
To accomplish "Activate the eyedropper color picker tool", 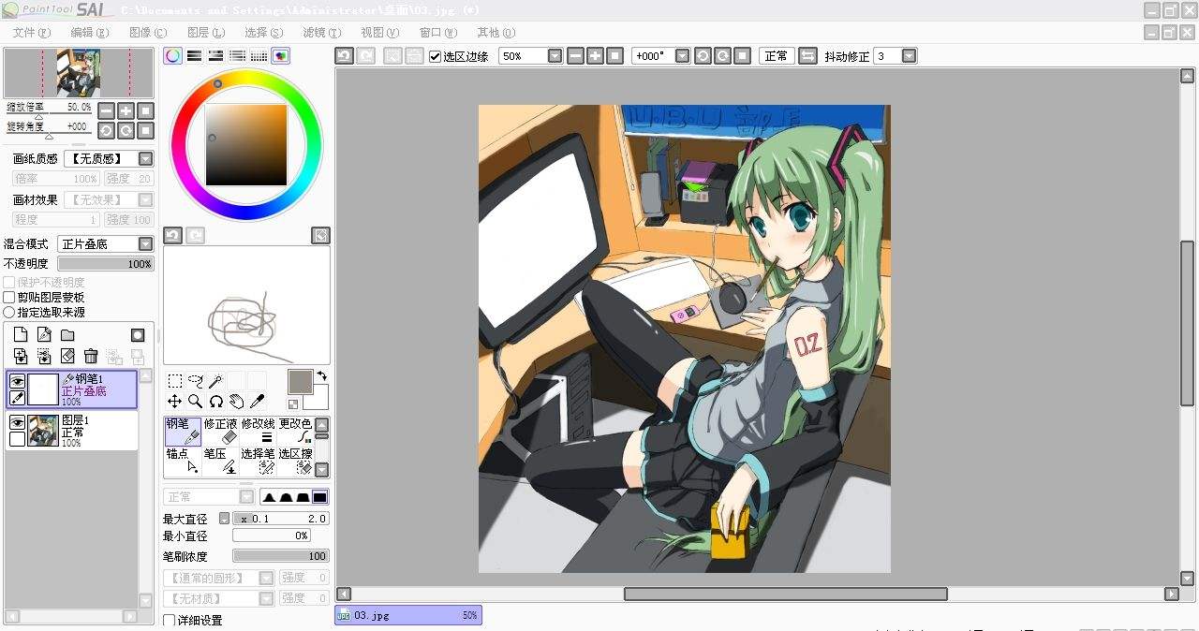I will [257, 401].
